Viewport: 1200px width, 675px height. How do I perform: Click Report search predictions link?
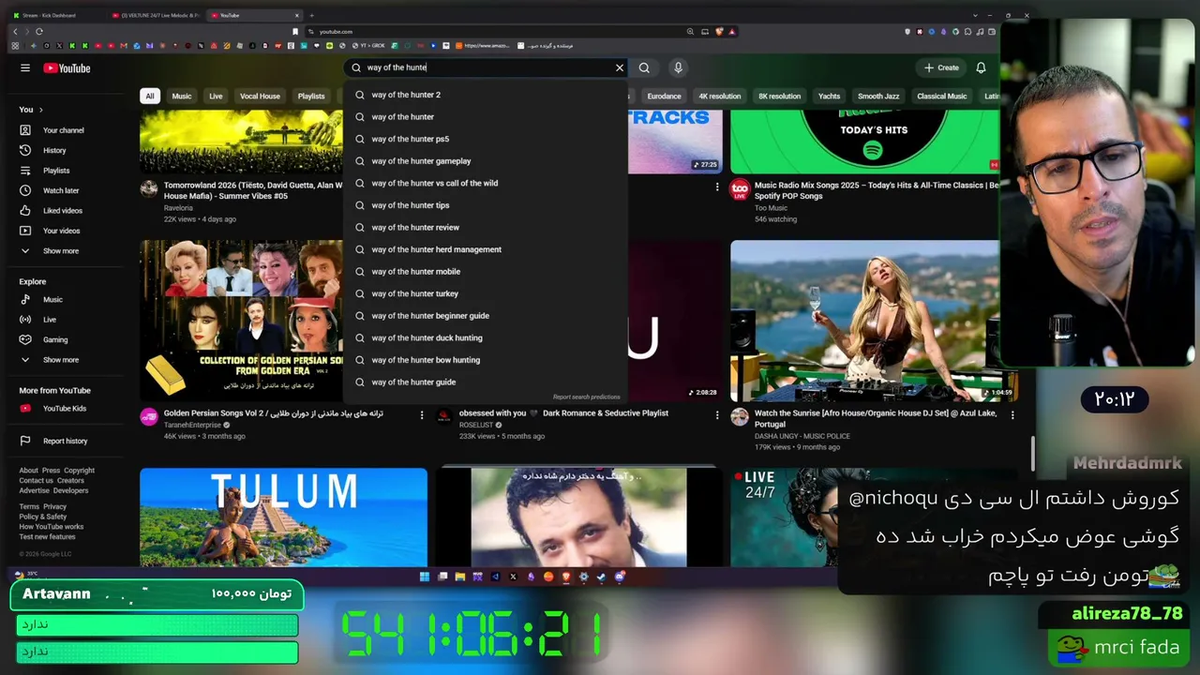tap(586, 397)
